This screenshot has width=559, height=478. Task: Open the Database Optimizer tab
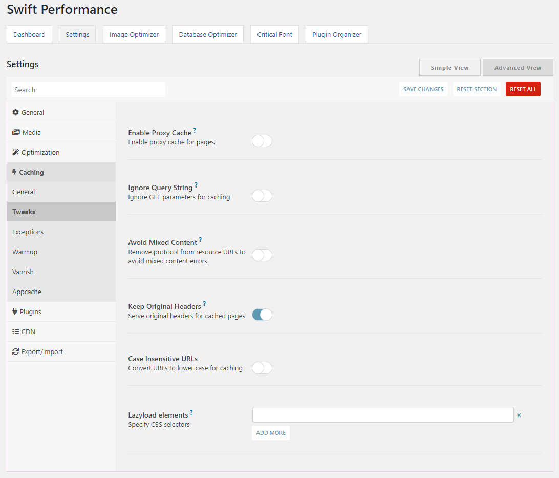[x=208, y=35]
